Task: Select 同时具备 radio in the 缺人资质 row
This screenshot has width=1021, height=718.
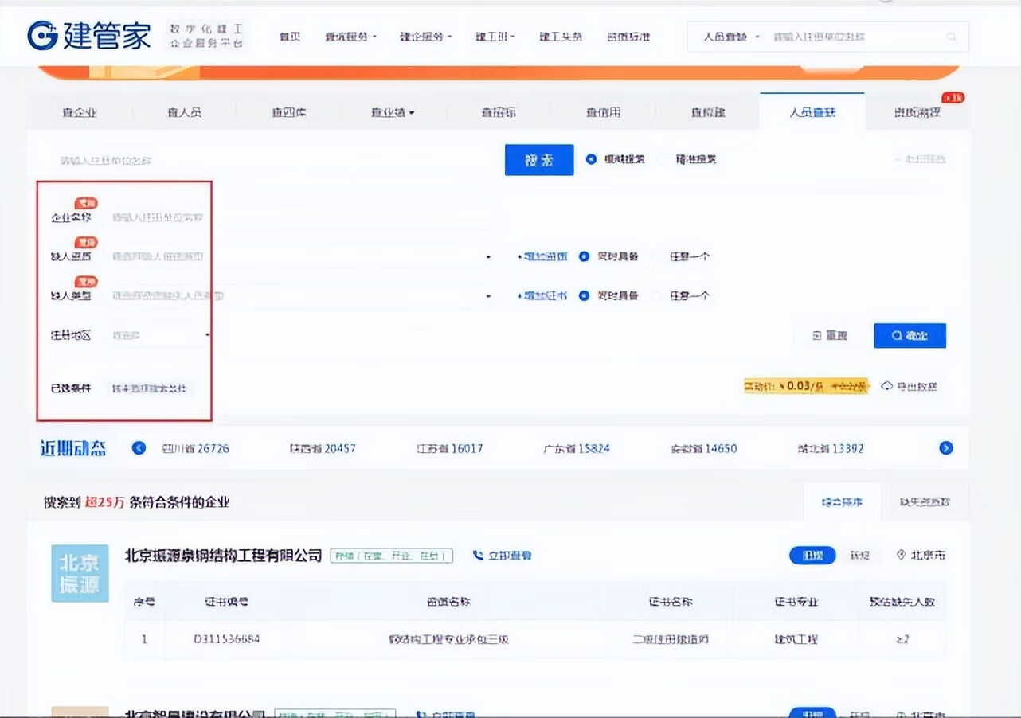Action: tap(584, 256)
